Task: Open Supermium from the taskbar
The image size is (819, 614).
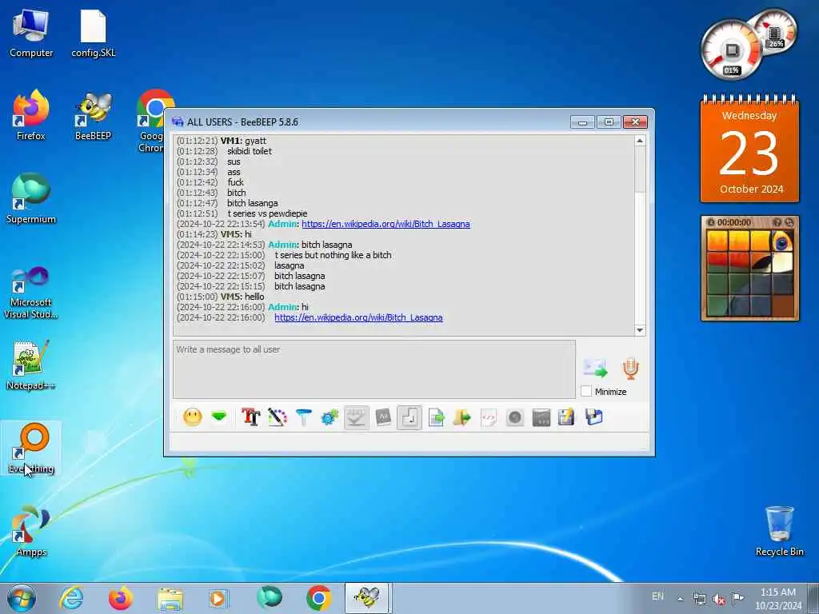Action: (269, 598)
